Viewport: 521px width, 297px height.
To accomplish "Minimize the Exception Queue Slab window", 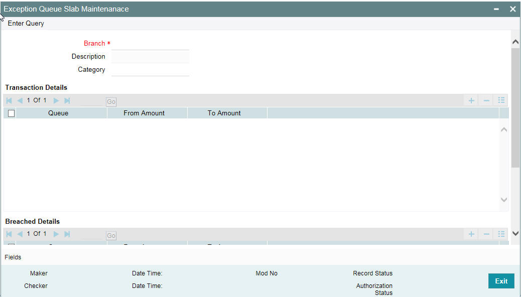I will 496,10.
